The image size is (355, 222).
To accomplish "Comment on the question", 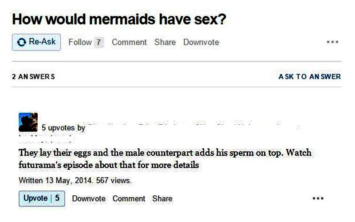I will [x=129, y=42].
